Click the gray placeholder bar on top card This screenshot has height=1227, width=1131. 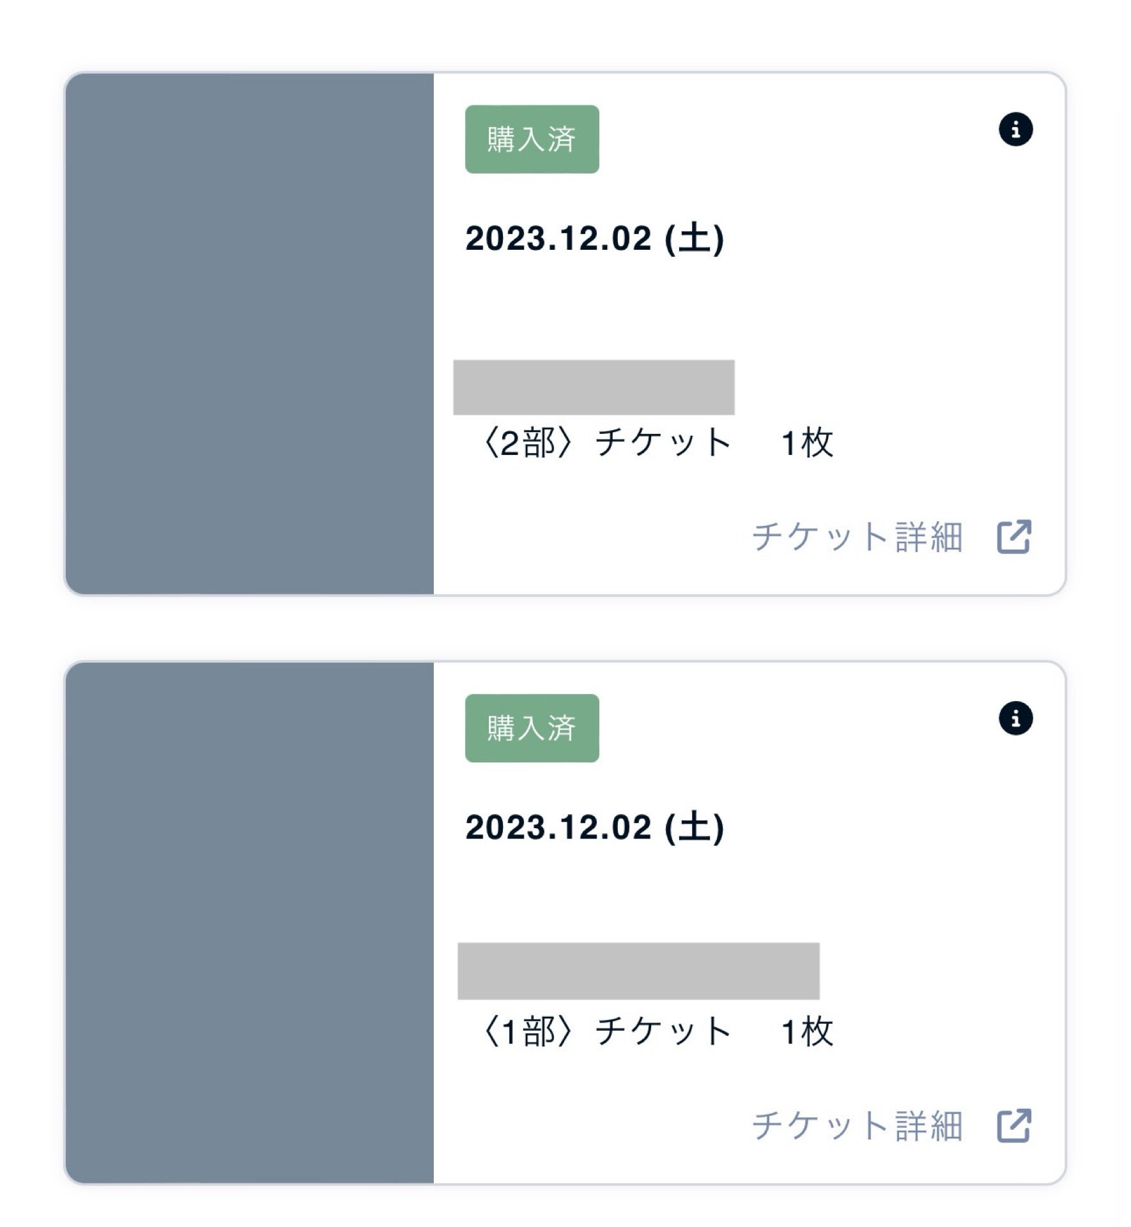[594, 387]
